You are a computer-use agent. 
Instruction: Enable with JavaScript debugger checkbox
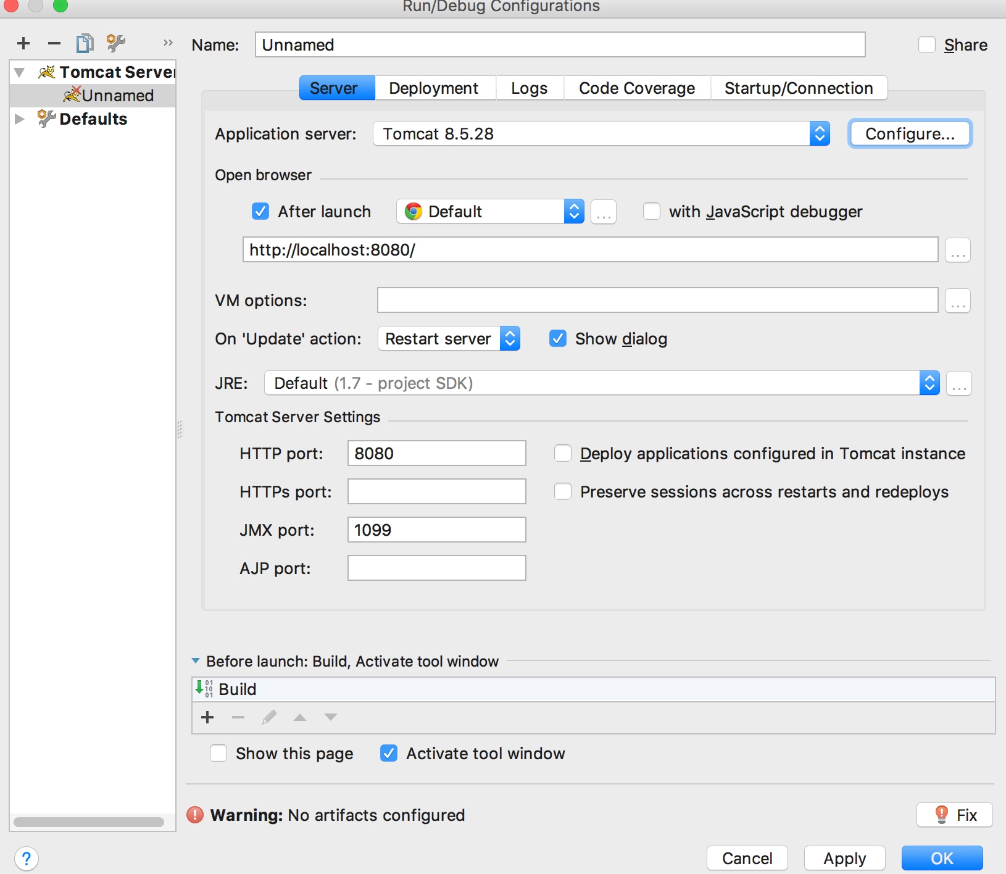652,212
